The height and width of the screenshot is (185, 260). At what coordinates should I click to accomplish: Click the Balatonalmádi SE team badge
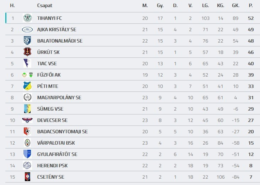point(27,41)
